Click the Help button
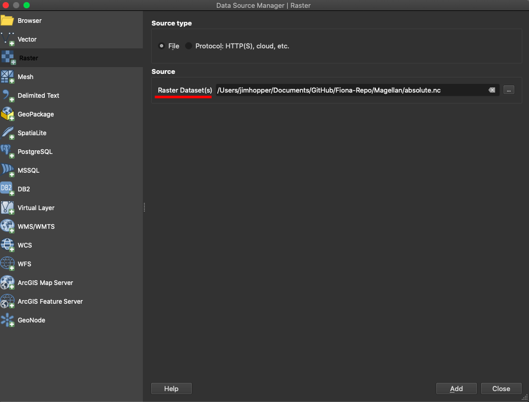 [x=171, y=388]
